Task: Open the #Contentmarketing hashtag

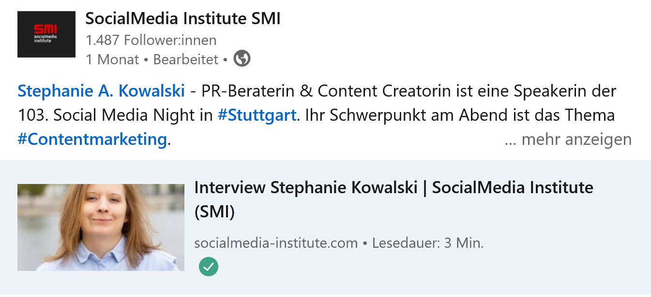Action: [x=92, y=140]
